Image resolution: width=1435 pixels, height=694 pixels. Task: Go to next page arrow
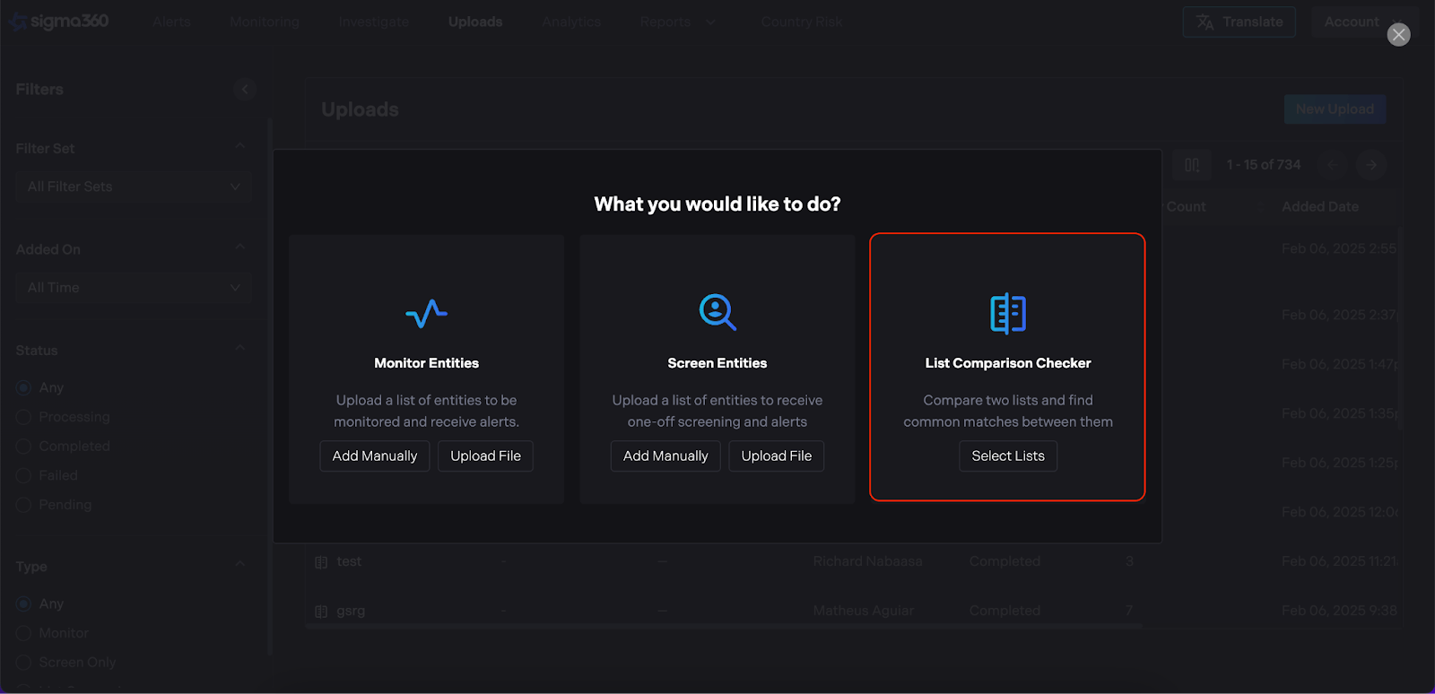coord(1370,165)
